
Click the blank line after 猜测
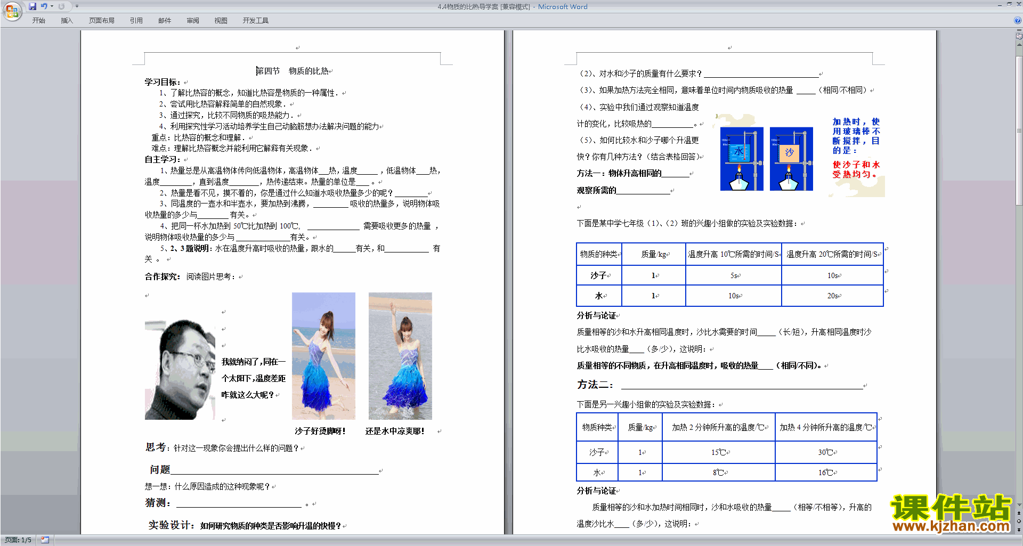click(x=239, y=503)
